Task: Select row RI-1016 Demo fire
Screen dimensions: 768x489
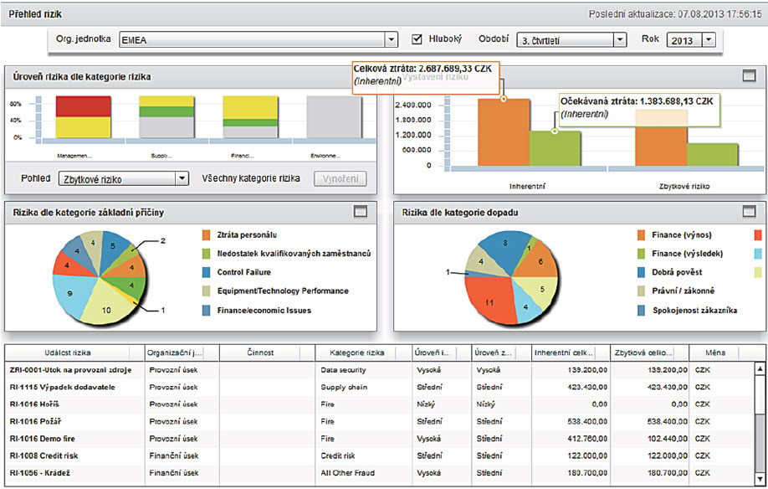Action: tap(380, 439)
